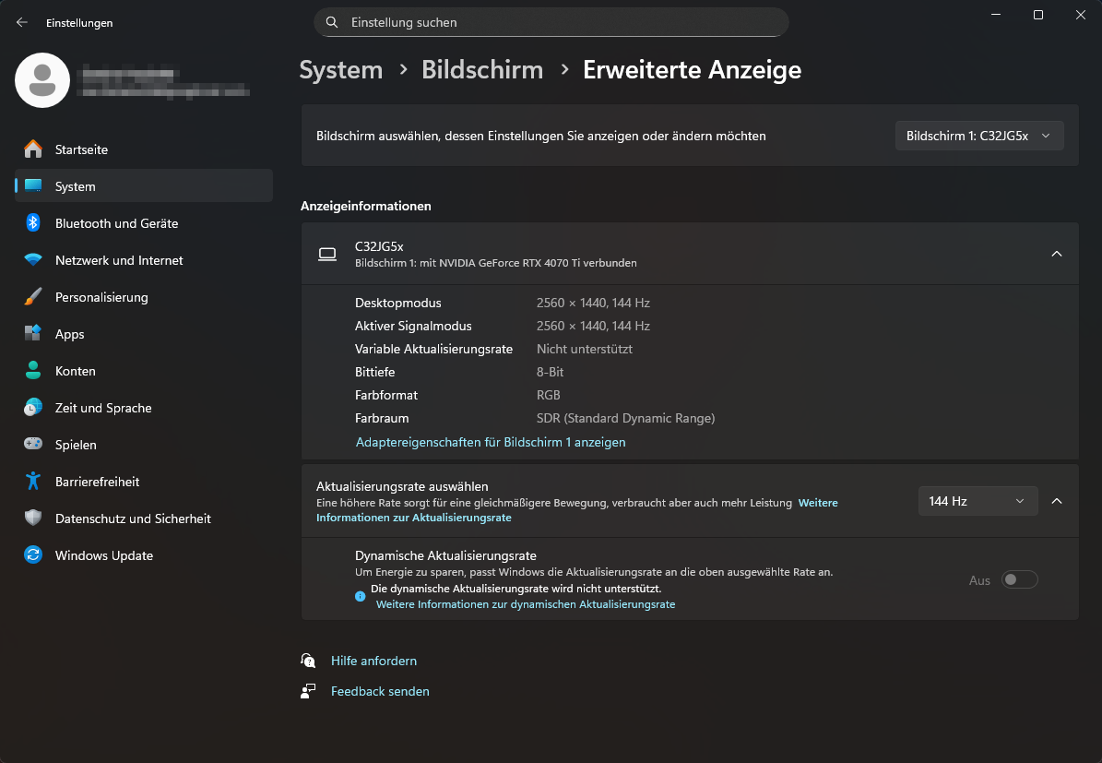Click the Startseite home icon

33,149
